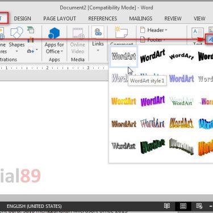Screen dimensions: 213x213
Task: Click the Apps for Office icon
Action: point(54,34)
